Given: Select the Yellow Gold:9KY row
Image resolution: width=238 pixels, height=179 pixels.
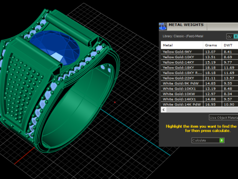Looking at the screenshot, I should tap(199, 52).
